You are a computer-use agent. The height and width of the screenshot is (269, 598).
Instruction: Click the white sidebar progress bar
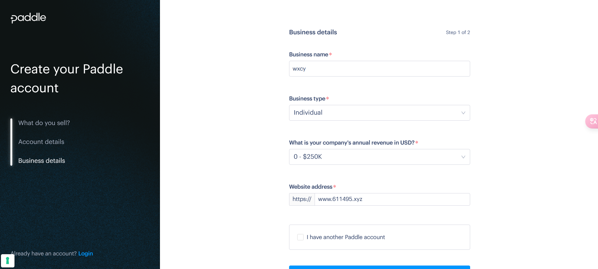coord(11,142)
